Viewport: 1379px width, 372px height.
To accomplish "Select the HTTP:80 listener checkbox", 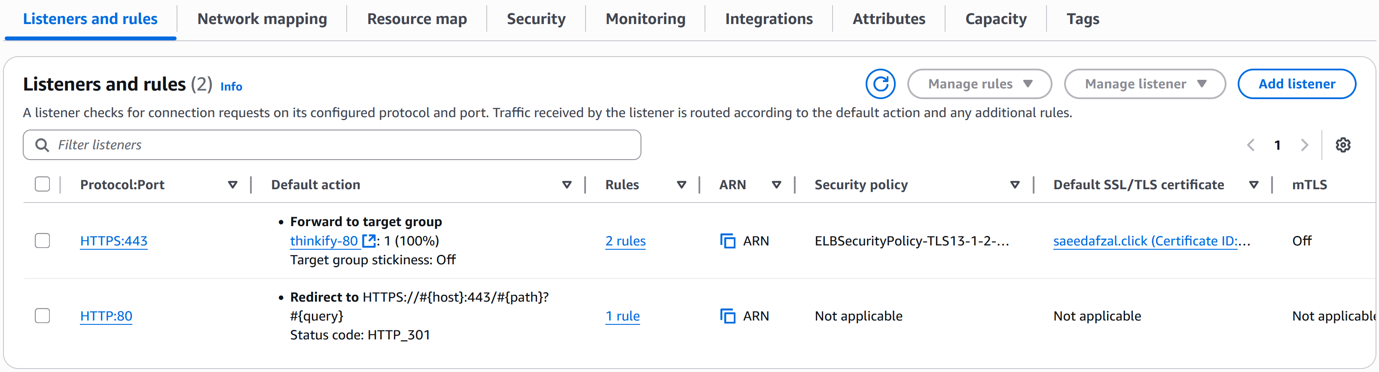I will (x=42, y=316).
